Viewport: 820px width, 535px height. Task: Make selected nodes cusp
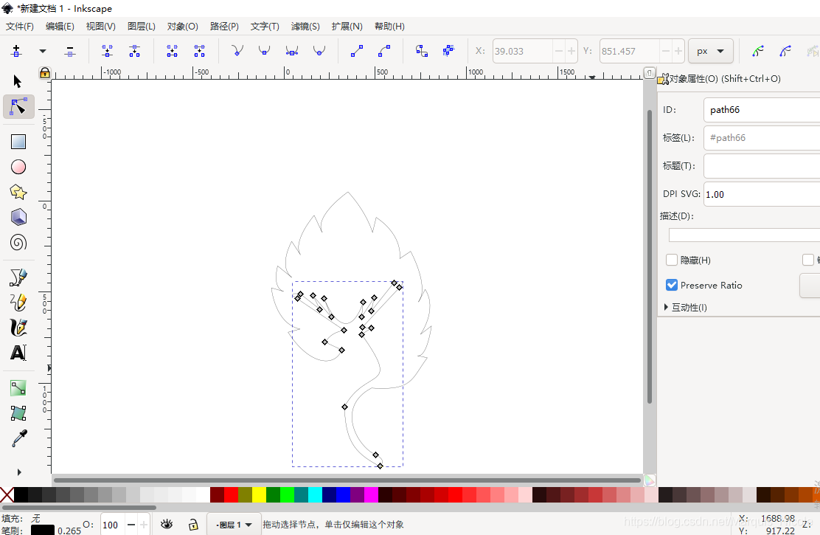pyautogui.click(x=237, y=51)
